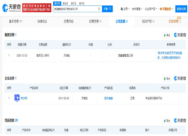This screenshot has height=136, width=188.
Task: Switch to the 经营风险 tab
Action: click(68, 21)
